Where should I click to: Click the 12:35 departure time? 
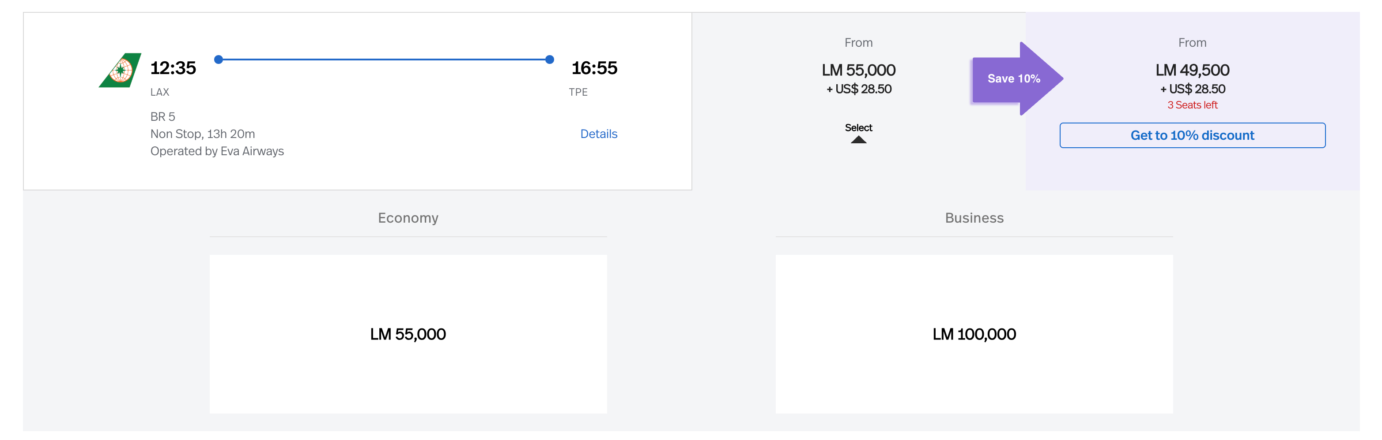tap(173, 68)
